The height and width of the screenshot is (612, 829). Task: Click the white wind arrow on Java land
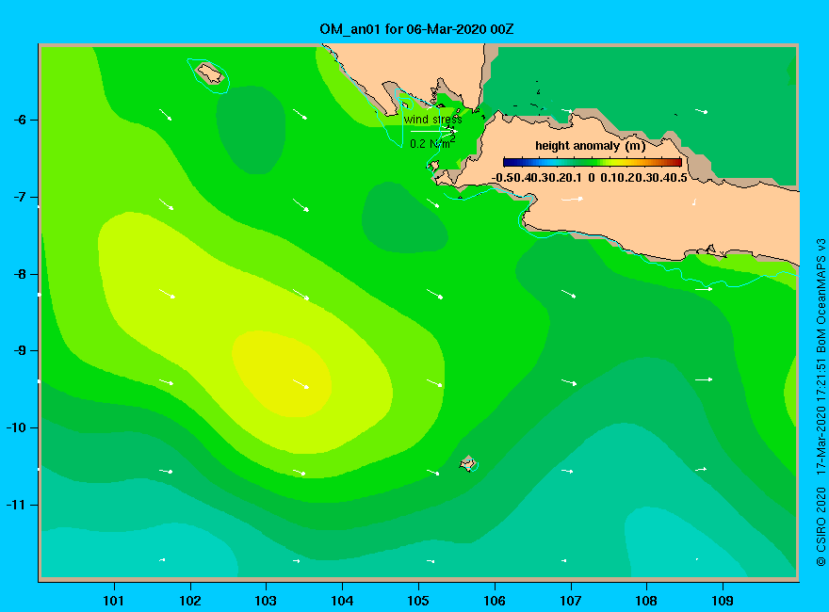(x=572, y=200)
